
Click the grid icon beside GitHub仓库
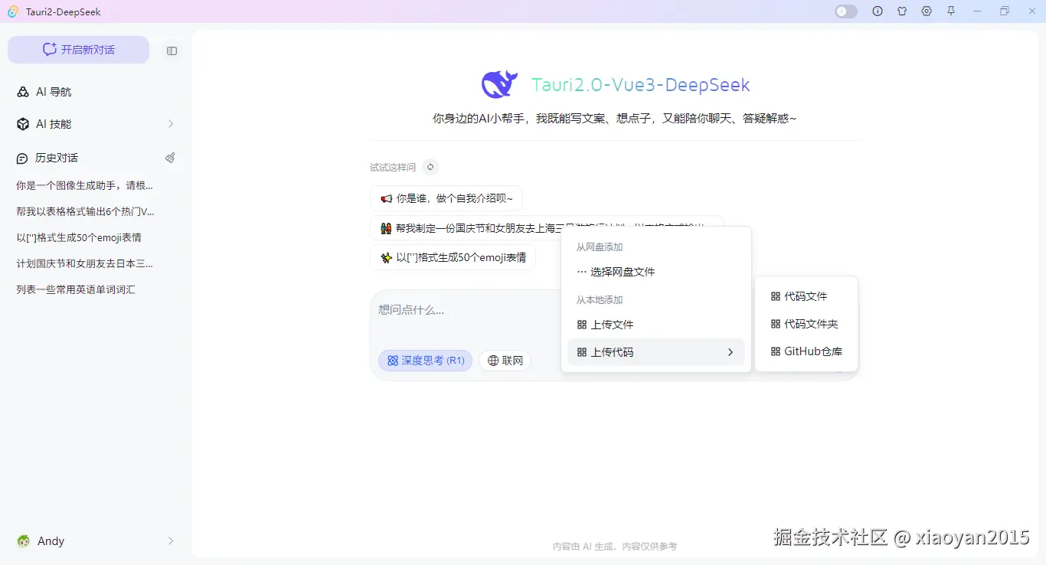point(776,351)
